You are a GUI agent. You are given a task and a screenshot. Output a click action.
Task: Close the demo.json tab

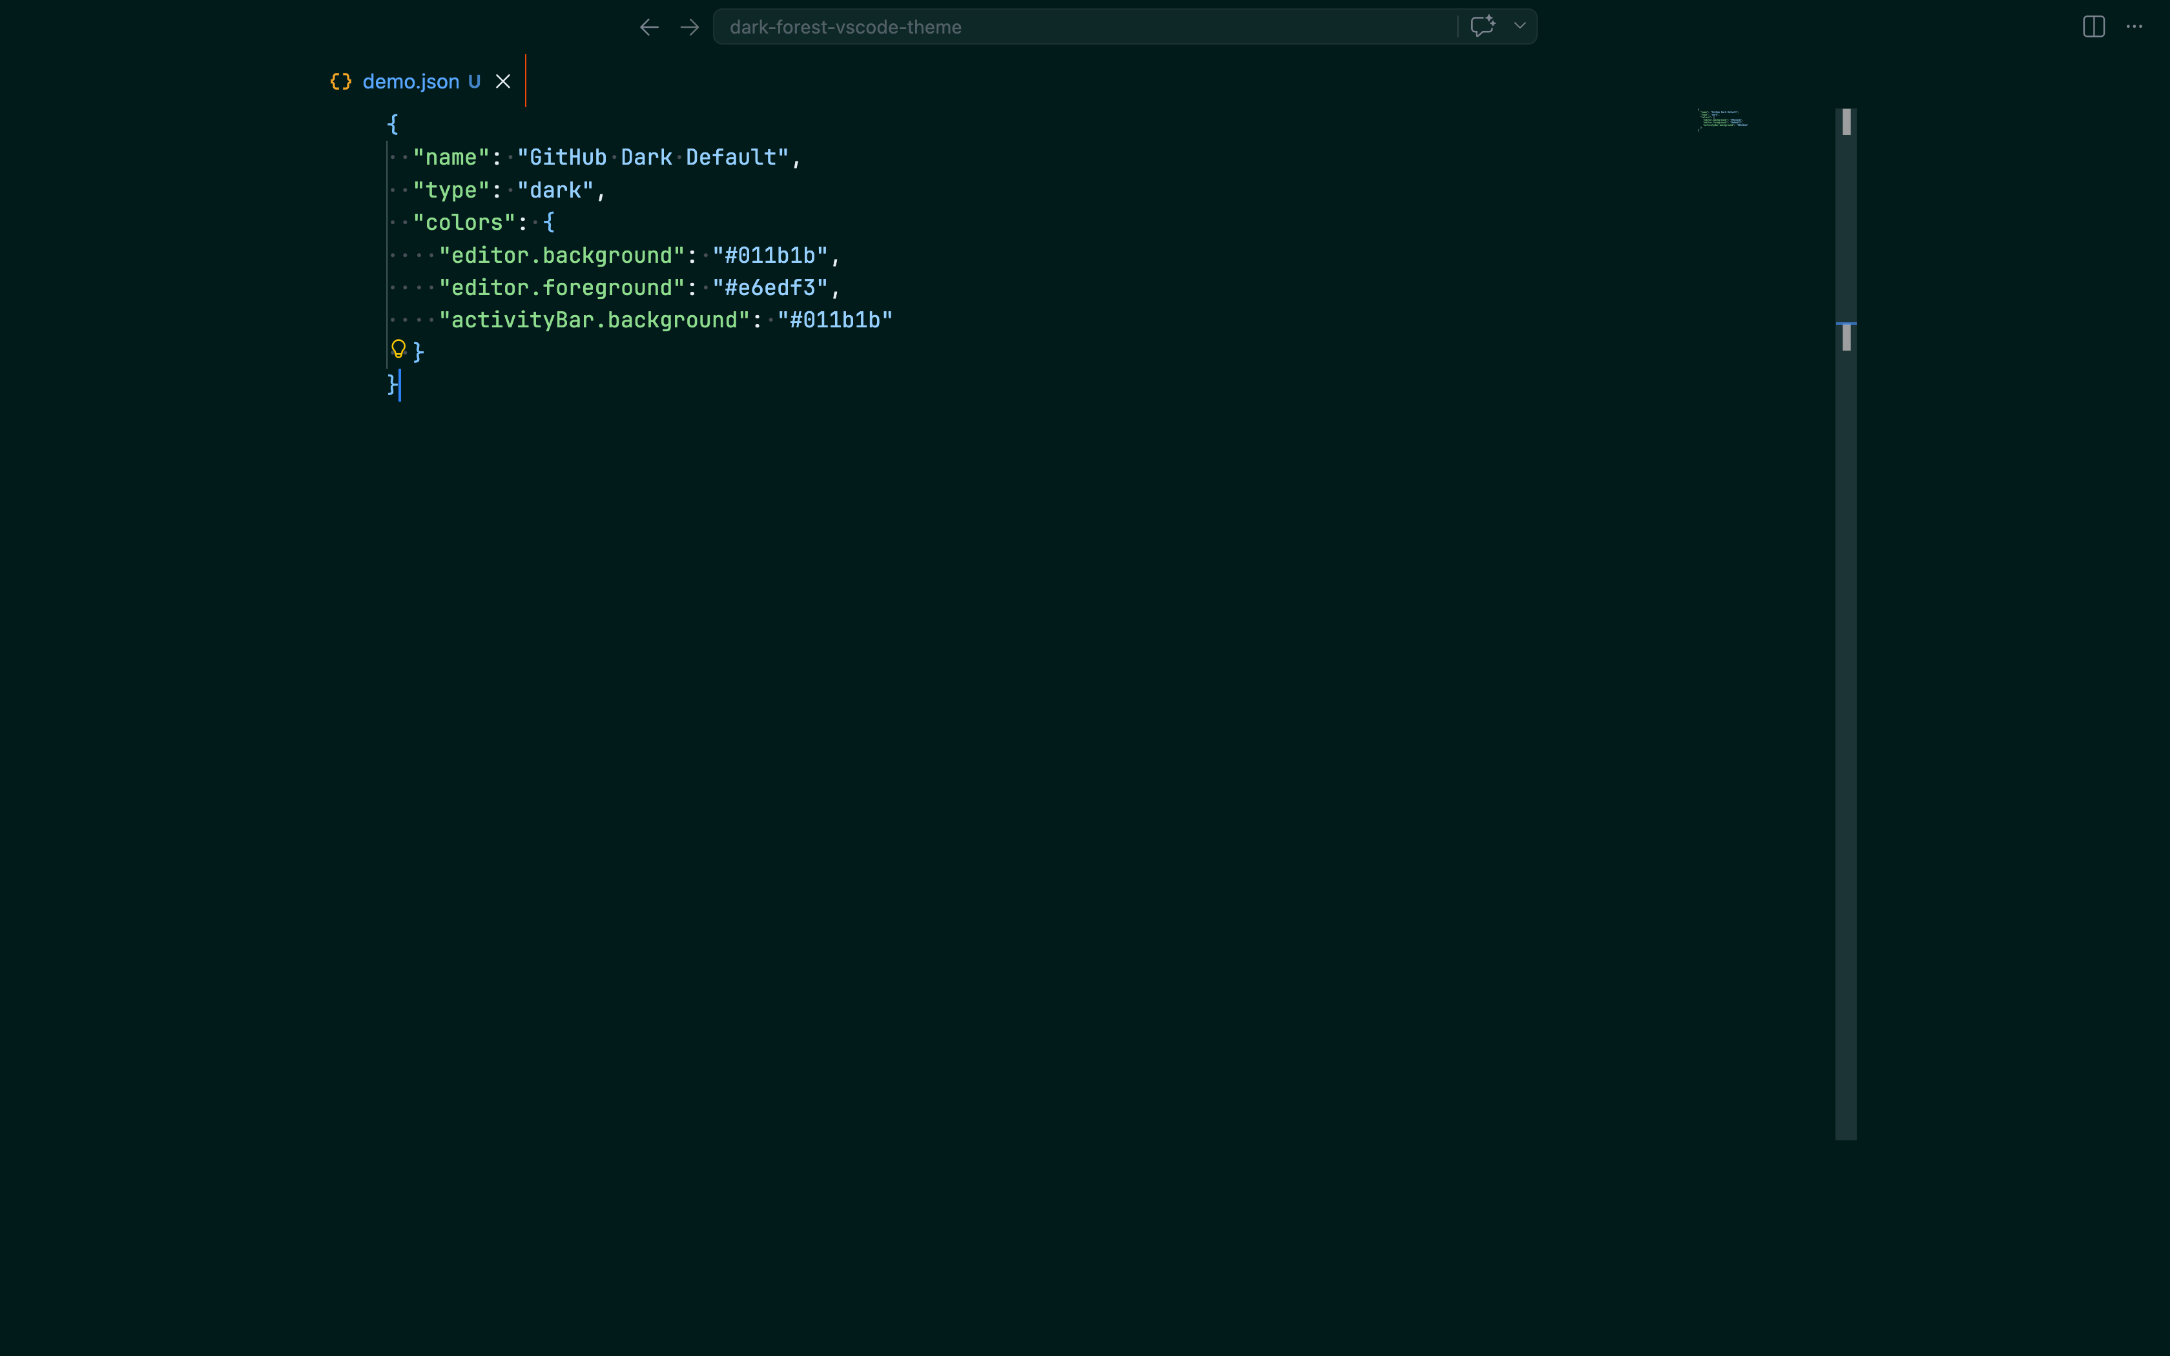pyautogui.click(x=503, y=81)
